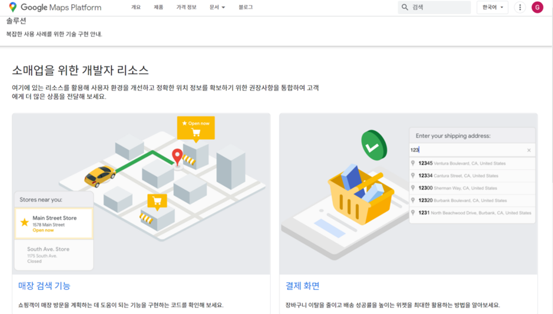Viewport: 553px width, 314px height.
Task: Click the shipping address field showing 123
Action: click(x=472, y=150)
